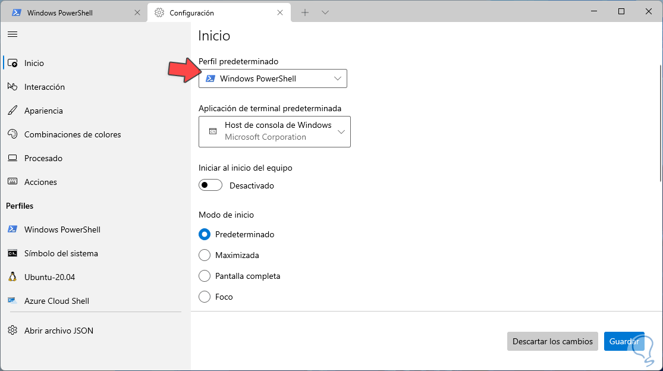This screenshot has width=663, height=371.
Task: Open the hamburger navigation menu icon
Action: point(12,34)
